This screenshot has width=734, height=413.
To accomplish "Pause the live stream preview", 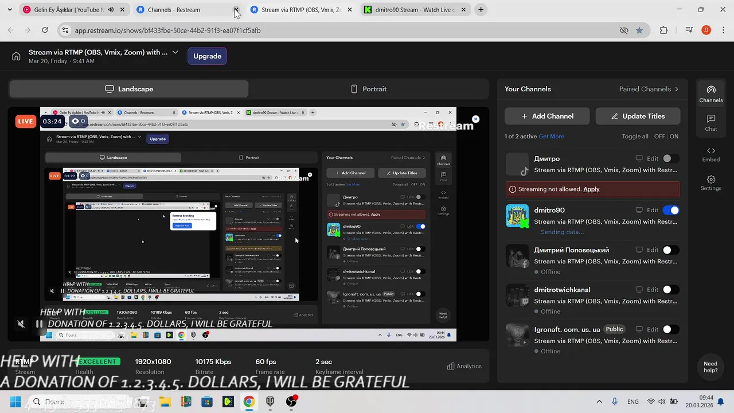I will tap(39, 324).
